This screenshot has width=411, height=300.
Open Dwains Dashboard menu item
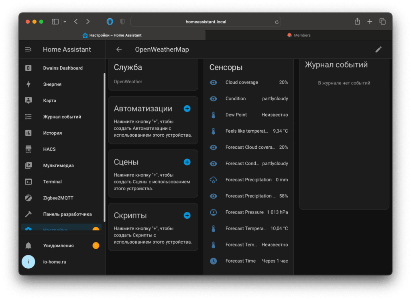point(62,68)
